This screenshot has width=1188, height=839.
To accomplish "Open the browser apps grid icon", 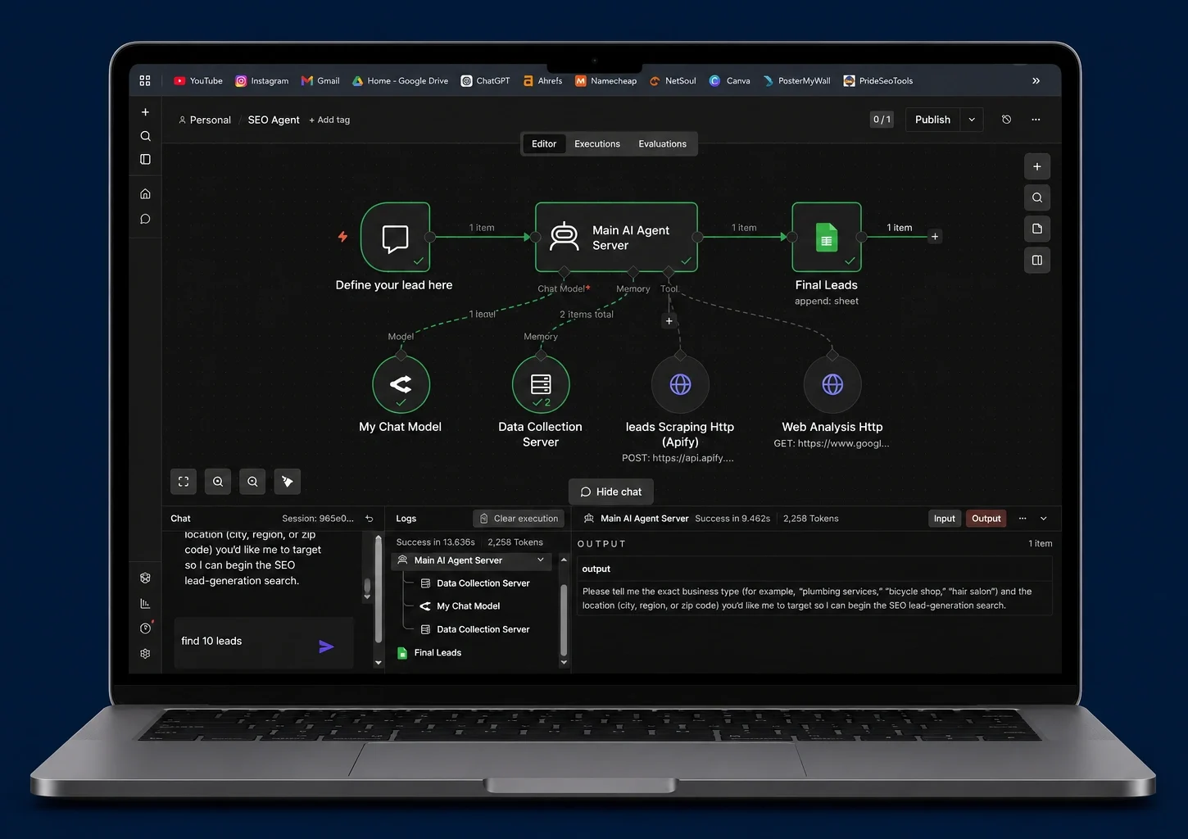I will coord(145,80).
